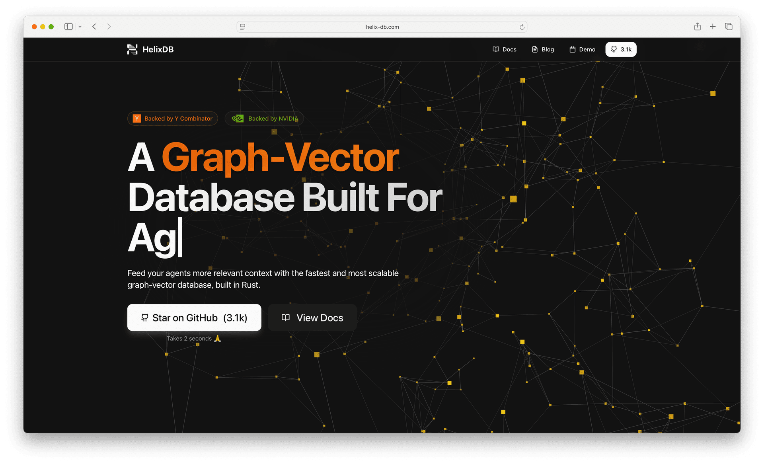The width and height of the screenshot is (764, 464).
Task: Click the page settings icon in address bar
Action: pos(243,27)
